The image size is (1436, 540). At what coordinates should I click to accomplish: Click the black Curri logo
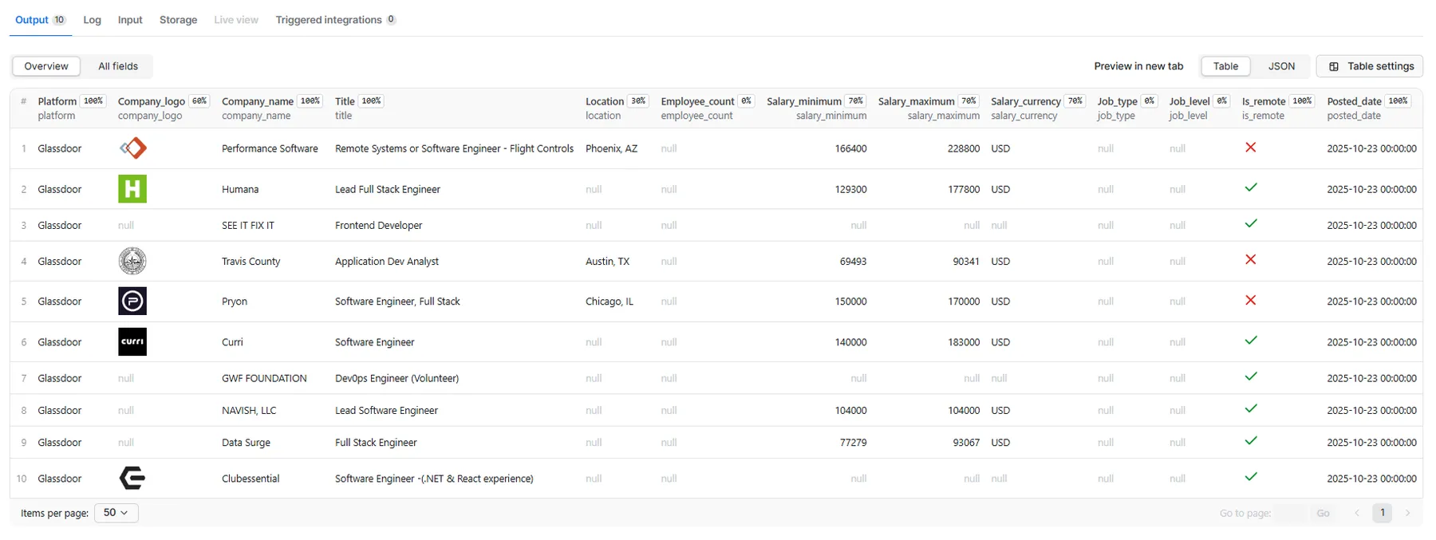tap(132, 341)
